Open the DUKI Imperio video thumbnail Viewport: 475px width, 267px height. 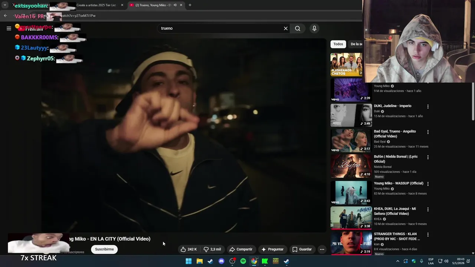click(351, 115)
